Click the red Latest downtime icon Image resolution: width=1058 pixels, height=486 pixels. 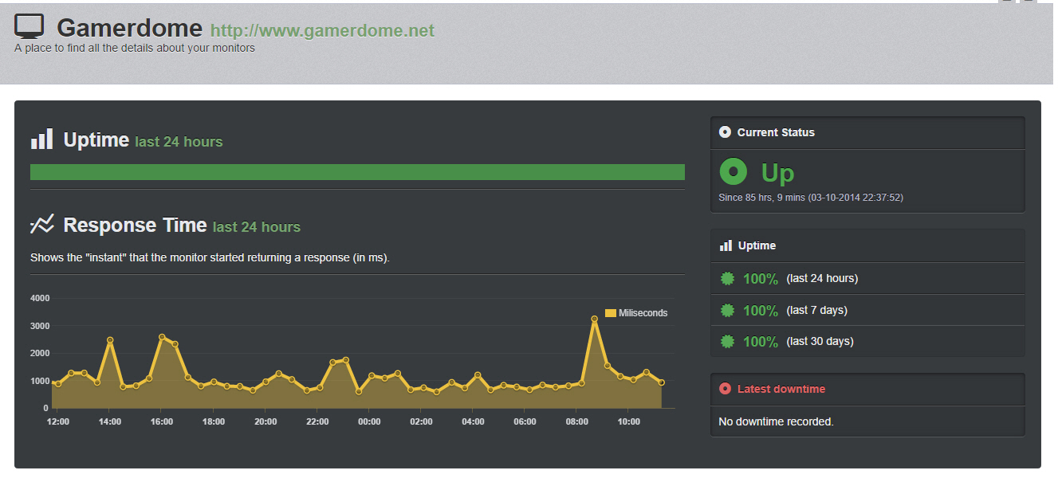(725, 389)
